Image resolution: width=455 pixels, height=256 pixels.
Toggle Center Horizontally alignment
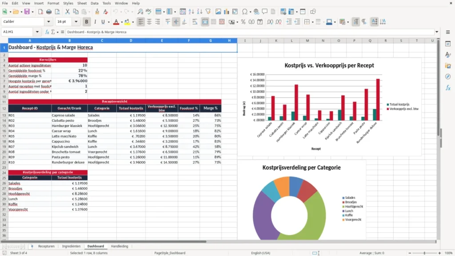click(149, 22)
